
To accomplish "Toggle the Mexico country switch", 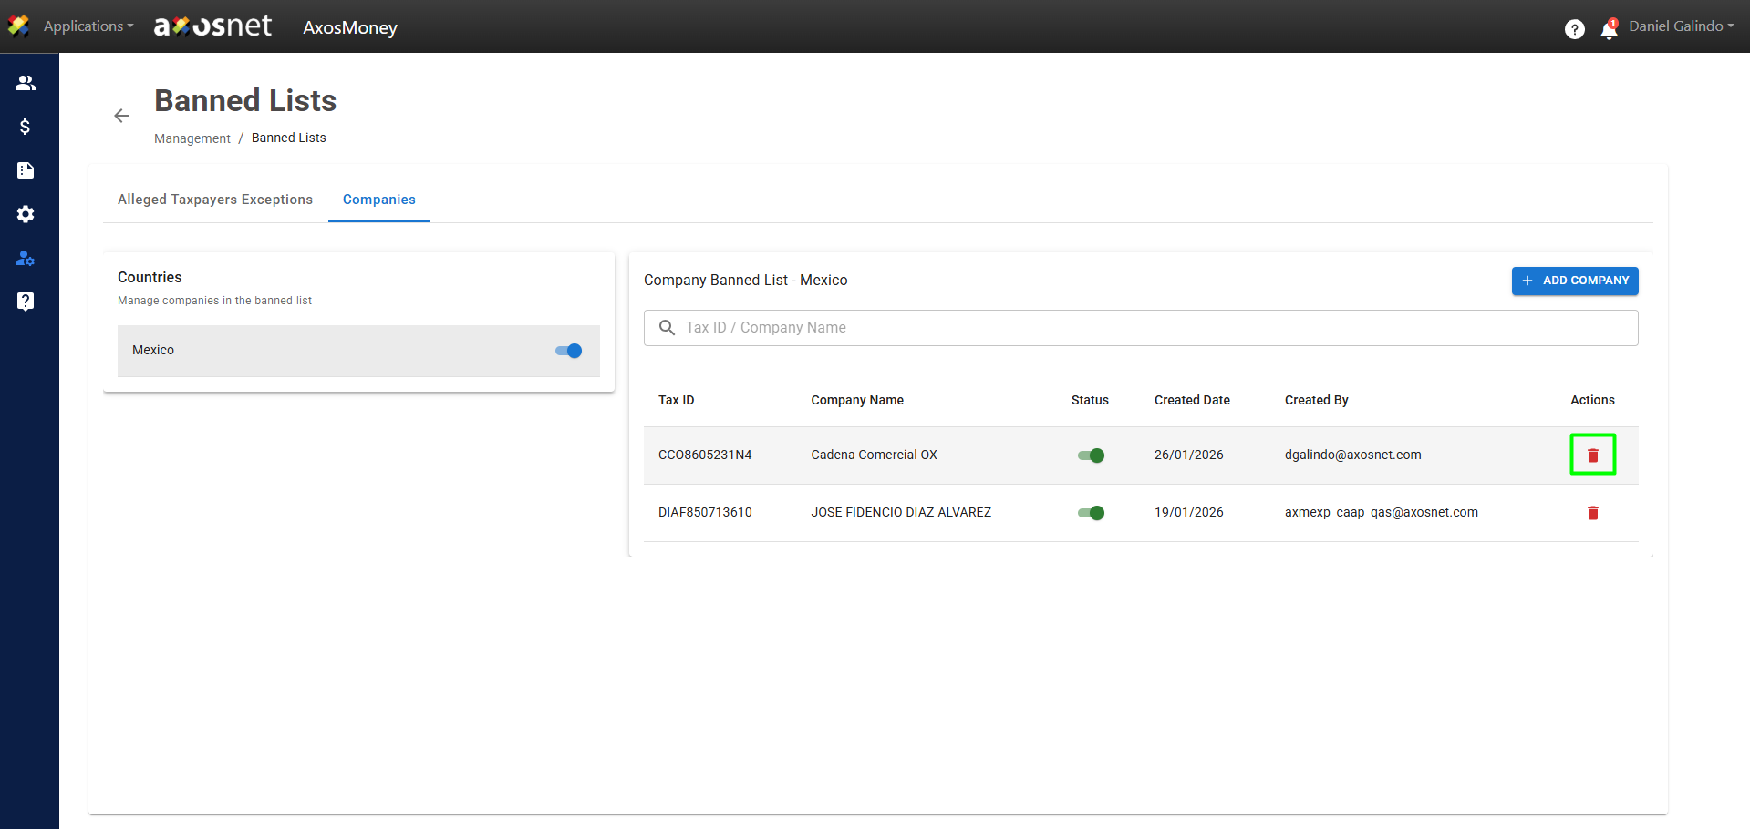I will pos(569,351).
